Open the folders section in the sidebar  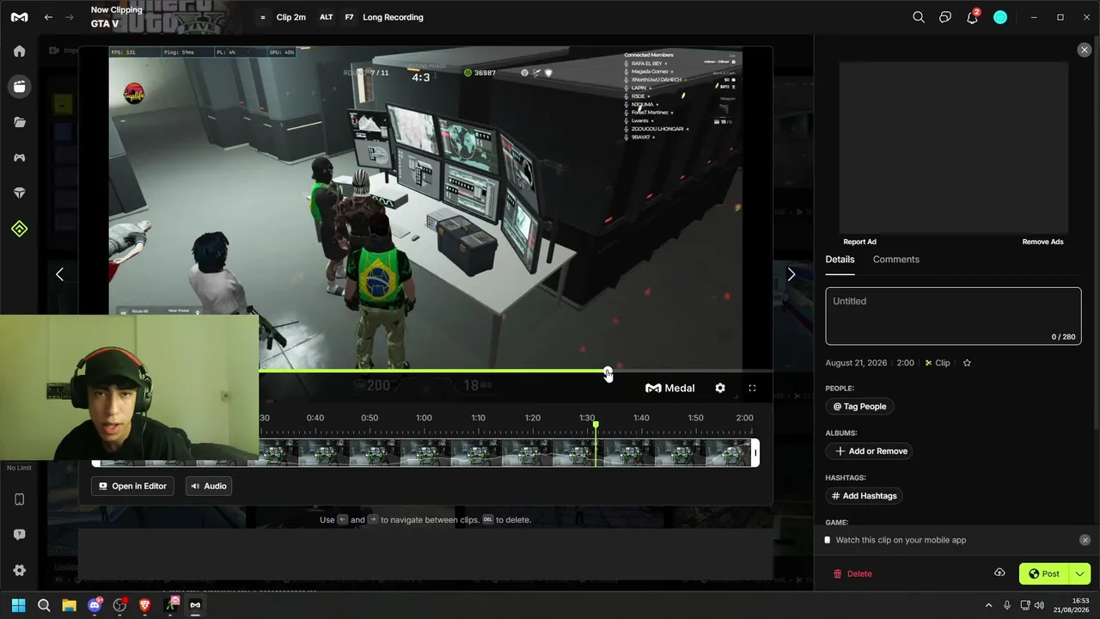(x=19, y=122)
